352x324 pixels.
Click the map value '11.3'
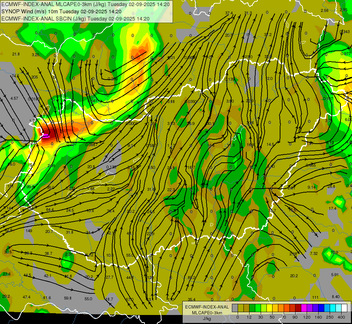point(231,145)
